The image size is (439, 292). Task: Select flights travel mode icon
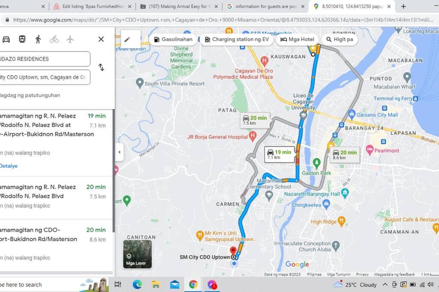pos(70,39)
